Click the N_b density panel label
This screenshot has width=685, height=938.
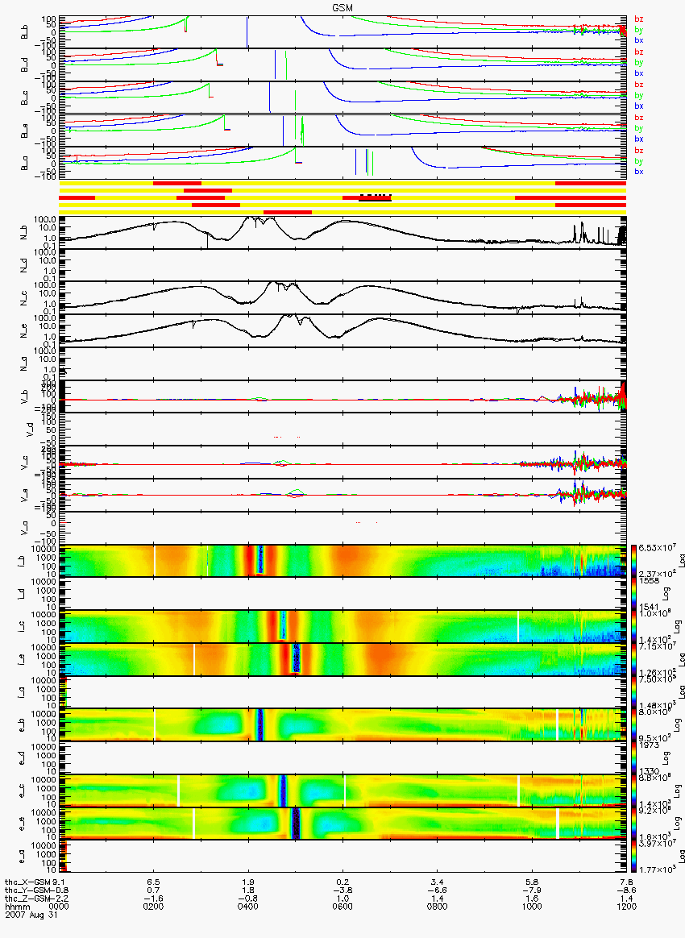tap(24, 233)
